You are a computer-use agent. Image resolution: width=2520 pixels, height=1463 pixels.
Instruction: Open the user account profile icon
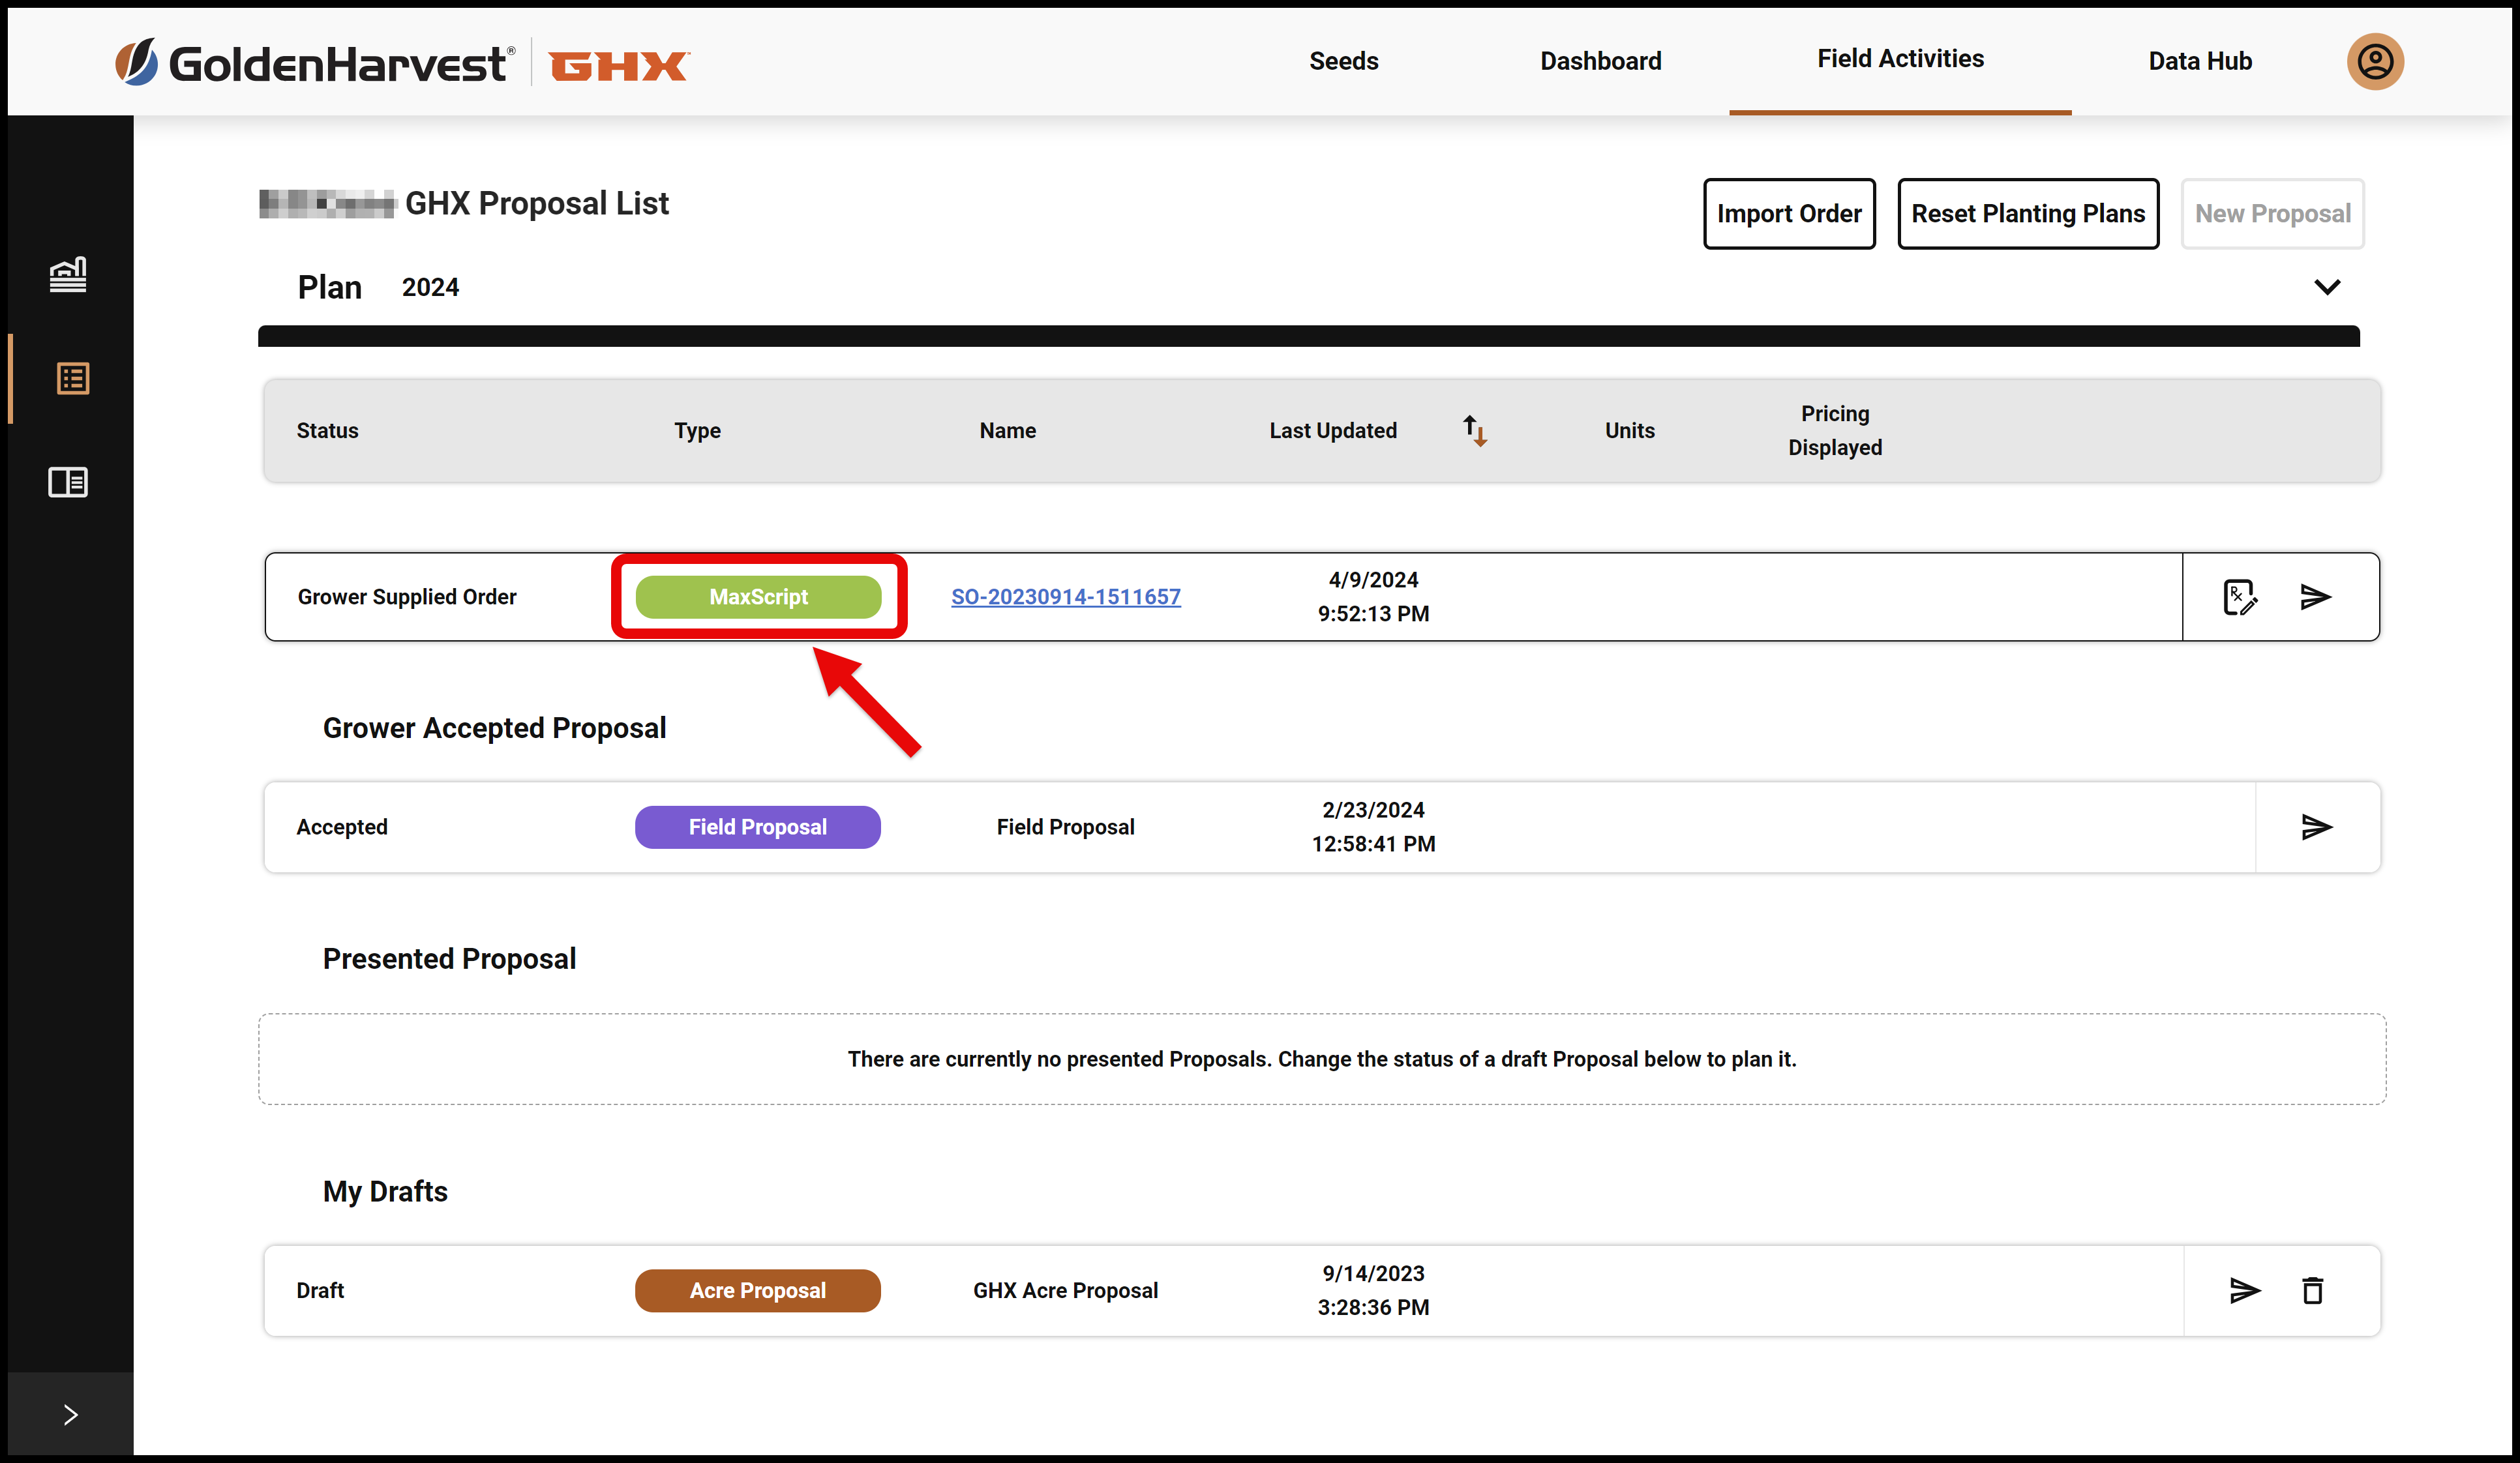pyautogui.click(x=2375, y=62)
